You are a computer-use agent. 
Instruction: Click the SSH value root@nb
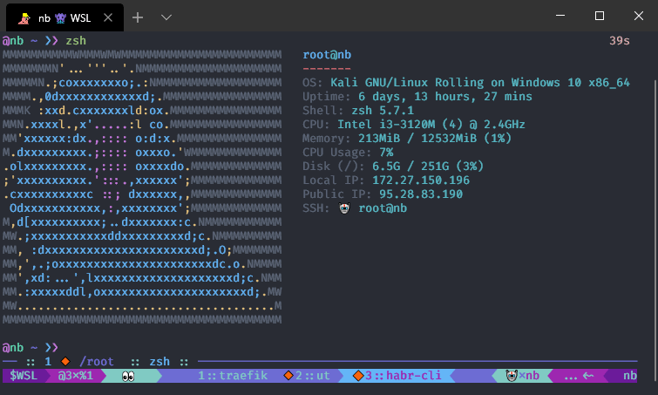tap(383, 208)
